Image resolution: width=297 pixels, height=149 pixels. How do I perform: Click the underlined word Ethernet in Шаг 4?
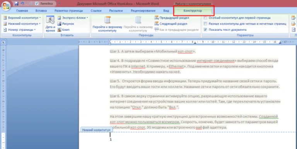click(176, 66)
